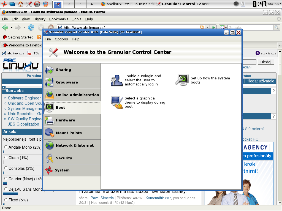Click the show desktop icon in top panel
The image size is (282, 211).
click(12, 4)
